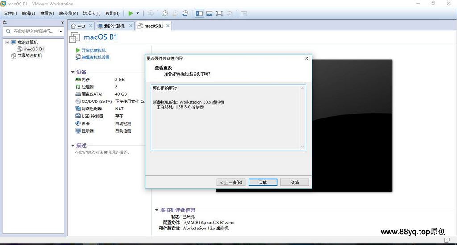Click the 处理器 processor device icon
457x245 pixels.
coord(78,87)
